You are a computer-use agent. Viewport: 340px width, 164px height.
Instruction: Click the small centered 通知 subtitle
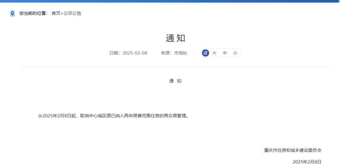click(175, 81)
